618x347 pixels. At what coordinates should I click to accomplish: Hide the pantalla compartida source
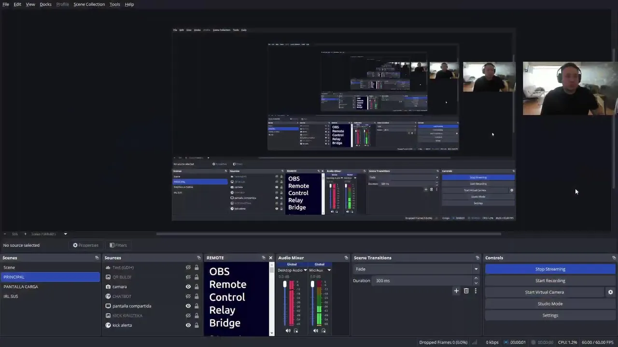coord(188,306)
